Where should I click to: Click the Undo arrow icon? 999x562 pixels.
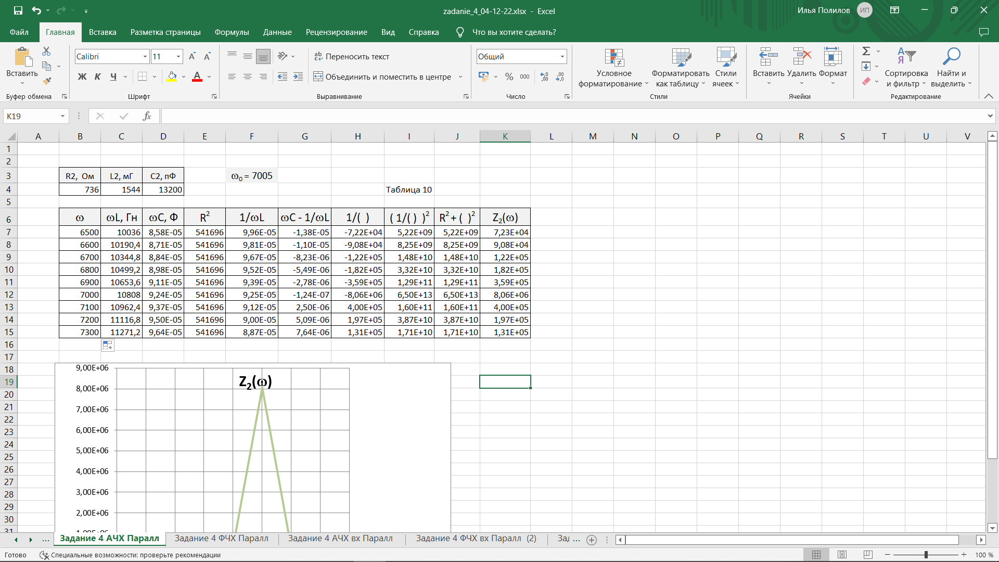36,10
